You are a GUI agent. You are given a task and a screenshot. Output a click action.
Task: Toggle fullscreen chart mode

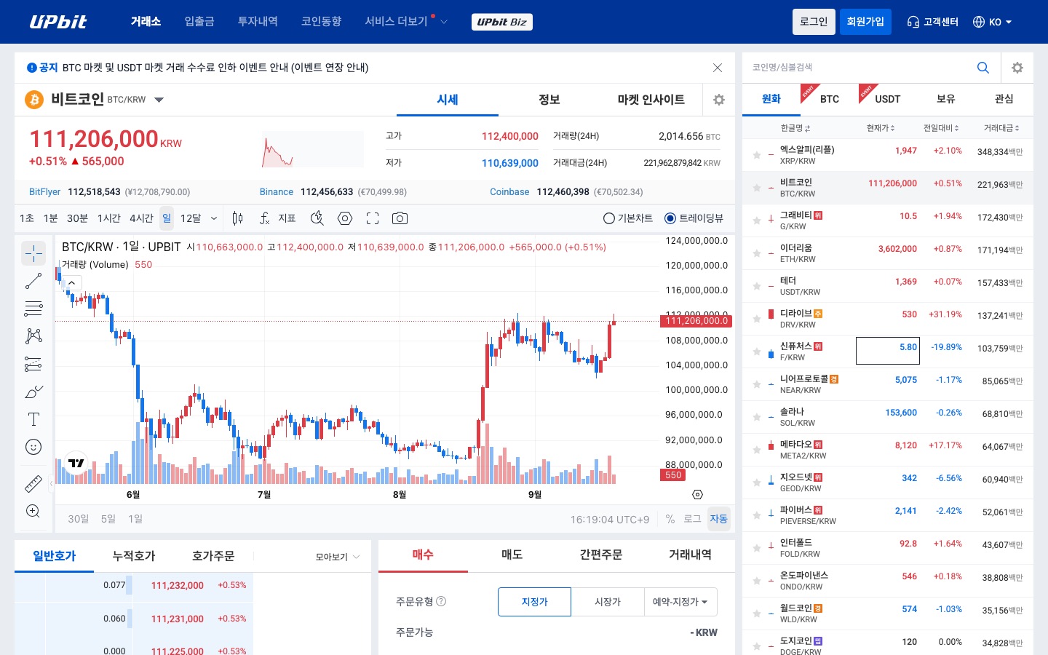373,218
